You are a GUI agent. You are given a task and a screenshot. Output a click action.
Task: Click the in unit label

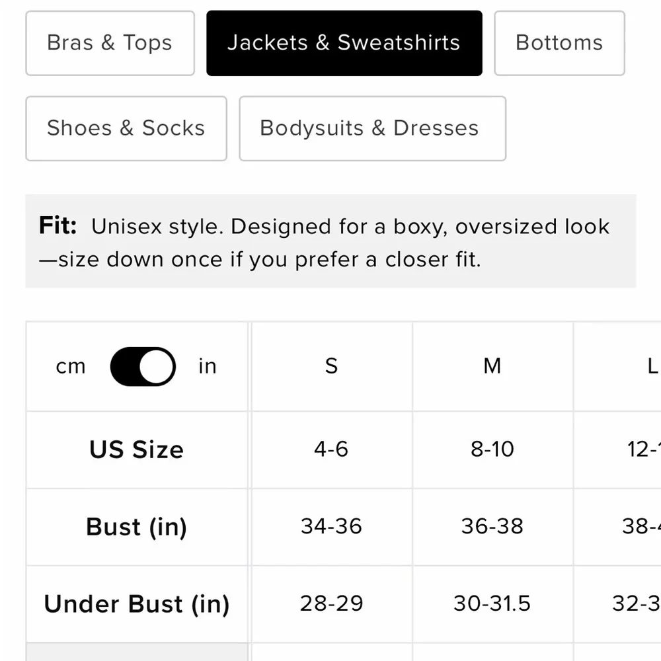coord(208,366)
